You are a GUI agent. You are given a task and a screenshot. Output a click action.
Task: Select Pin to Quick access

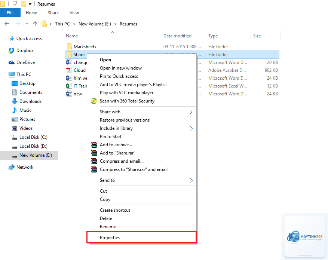(142, 76)
